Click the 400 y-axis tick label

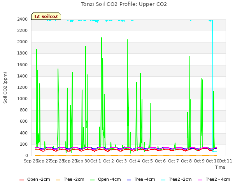[x=24, y=133]
